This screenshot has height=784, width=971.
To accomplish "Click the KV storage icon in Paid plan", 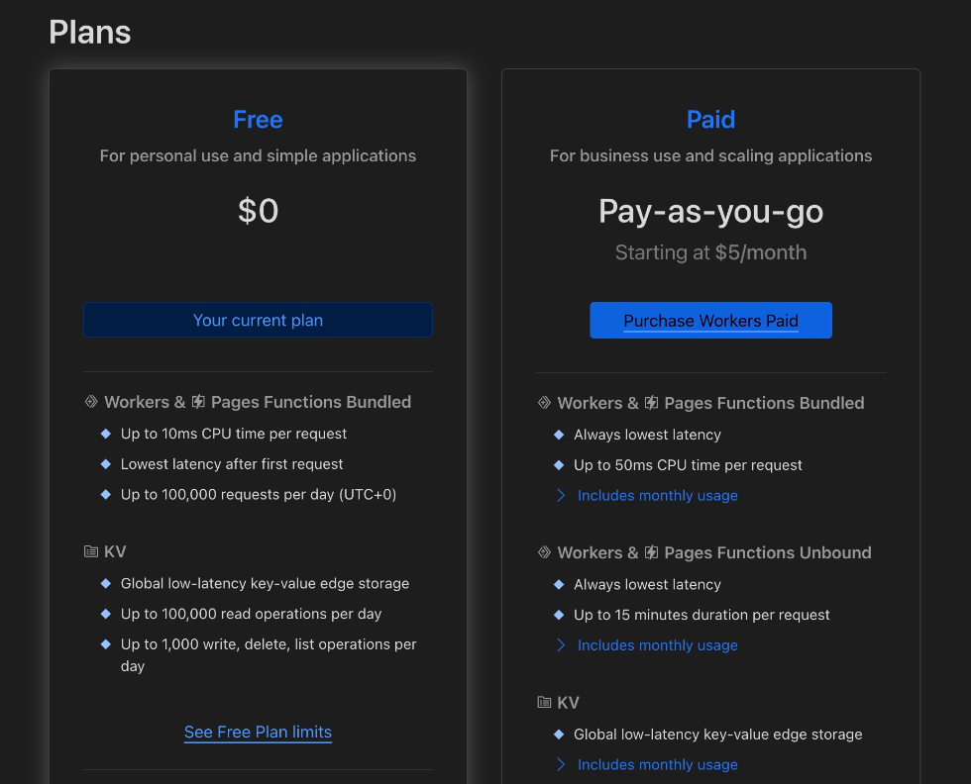I will click(544, 702).
